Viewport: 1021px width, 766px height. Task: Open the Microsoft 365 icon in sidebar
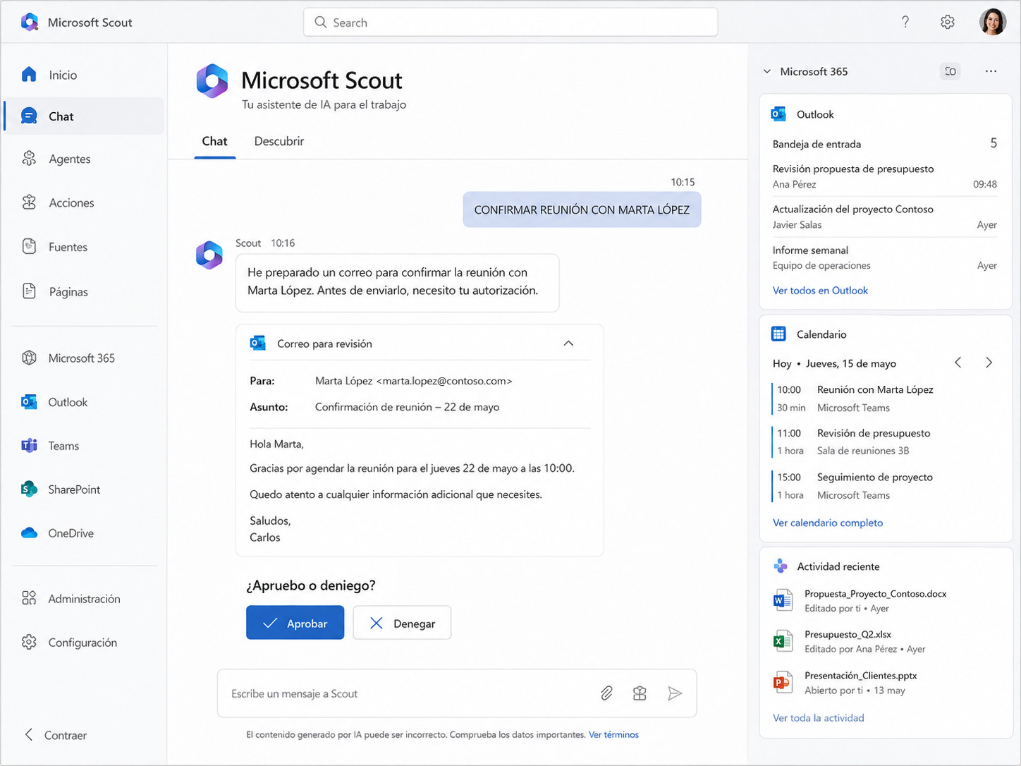pyautogui.click(x=29, y=358)
